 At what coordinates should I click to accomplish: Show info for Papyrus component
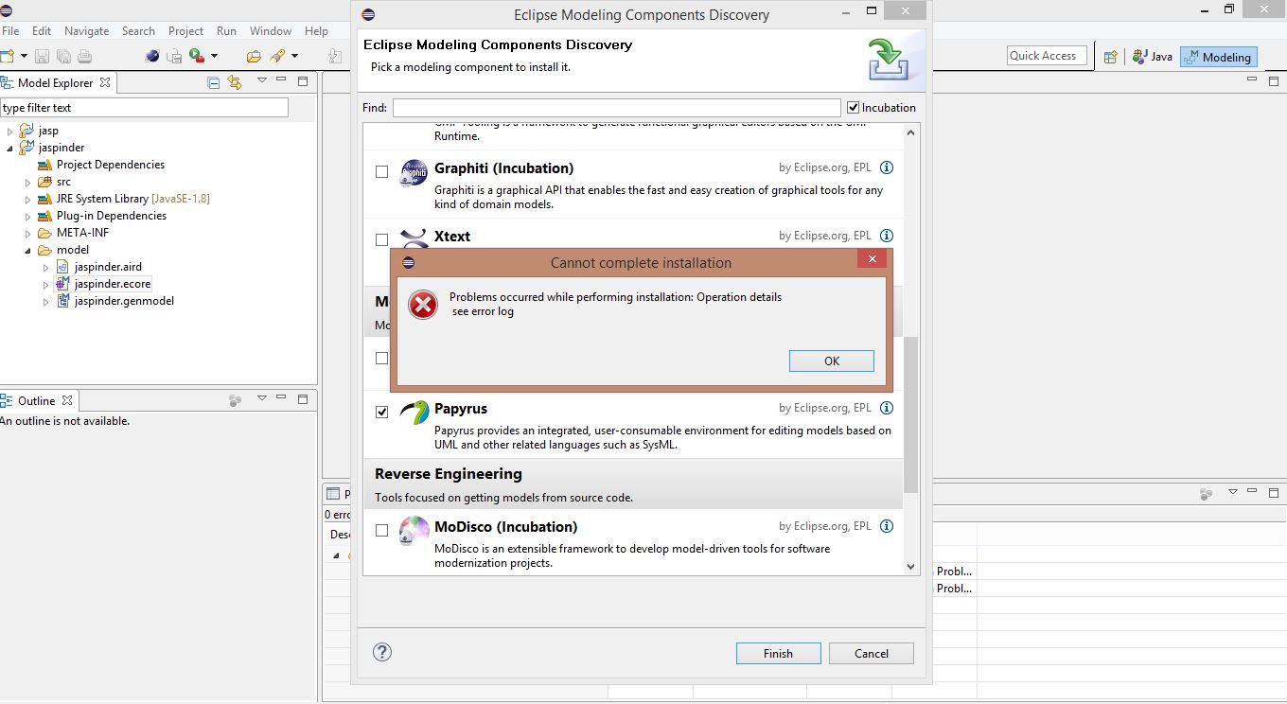[887, 408]
